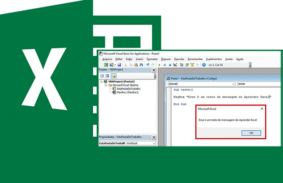This screenshot has width=283, height=183.
Task: Click the Insert UserForm toolbar icon
Action: coord(111,64)
